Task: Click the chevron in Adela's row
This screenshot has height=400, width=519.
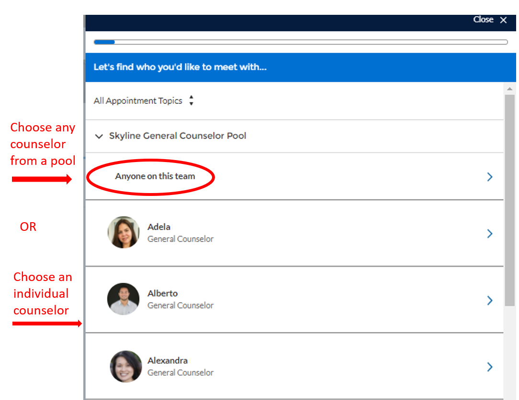Action: click(x=490, y=234)
